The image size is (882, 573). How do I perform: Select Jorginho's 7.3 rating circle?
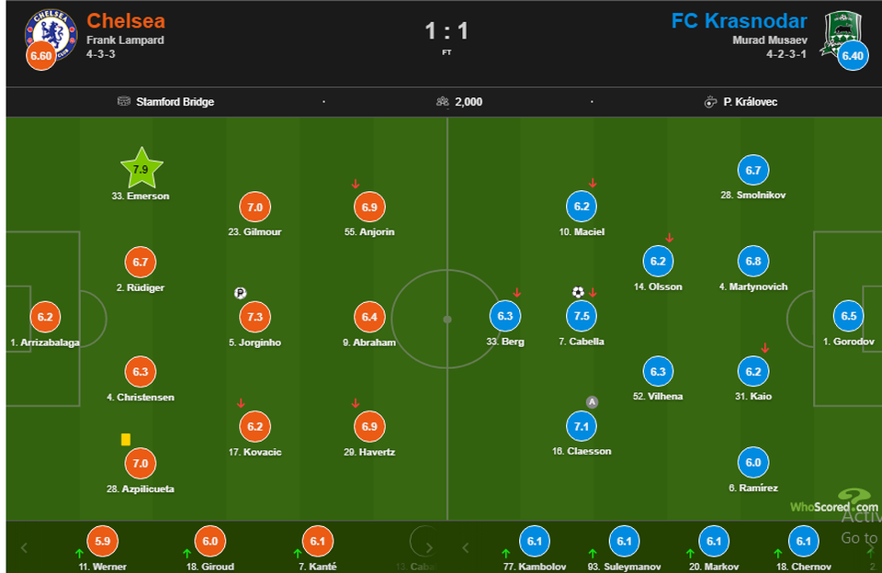[254, 317]
